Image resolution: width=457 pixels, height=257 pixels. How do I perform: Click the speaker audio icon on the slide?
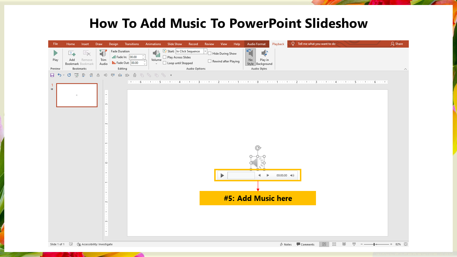click(257, 163)
